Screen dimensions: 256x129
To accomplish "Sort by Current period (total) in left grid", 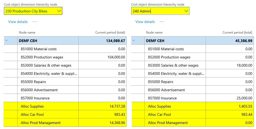I will tap(110, 33).
